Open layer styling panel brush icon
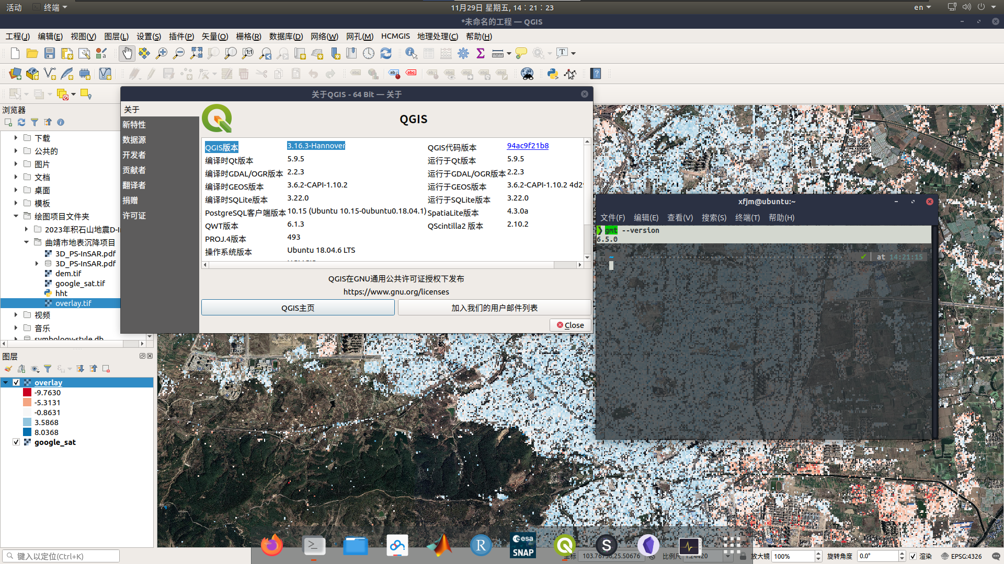Viewport: 1004px width, 564px height. [x=8, y=369]
